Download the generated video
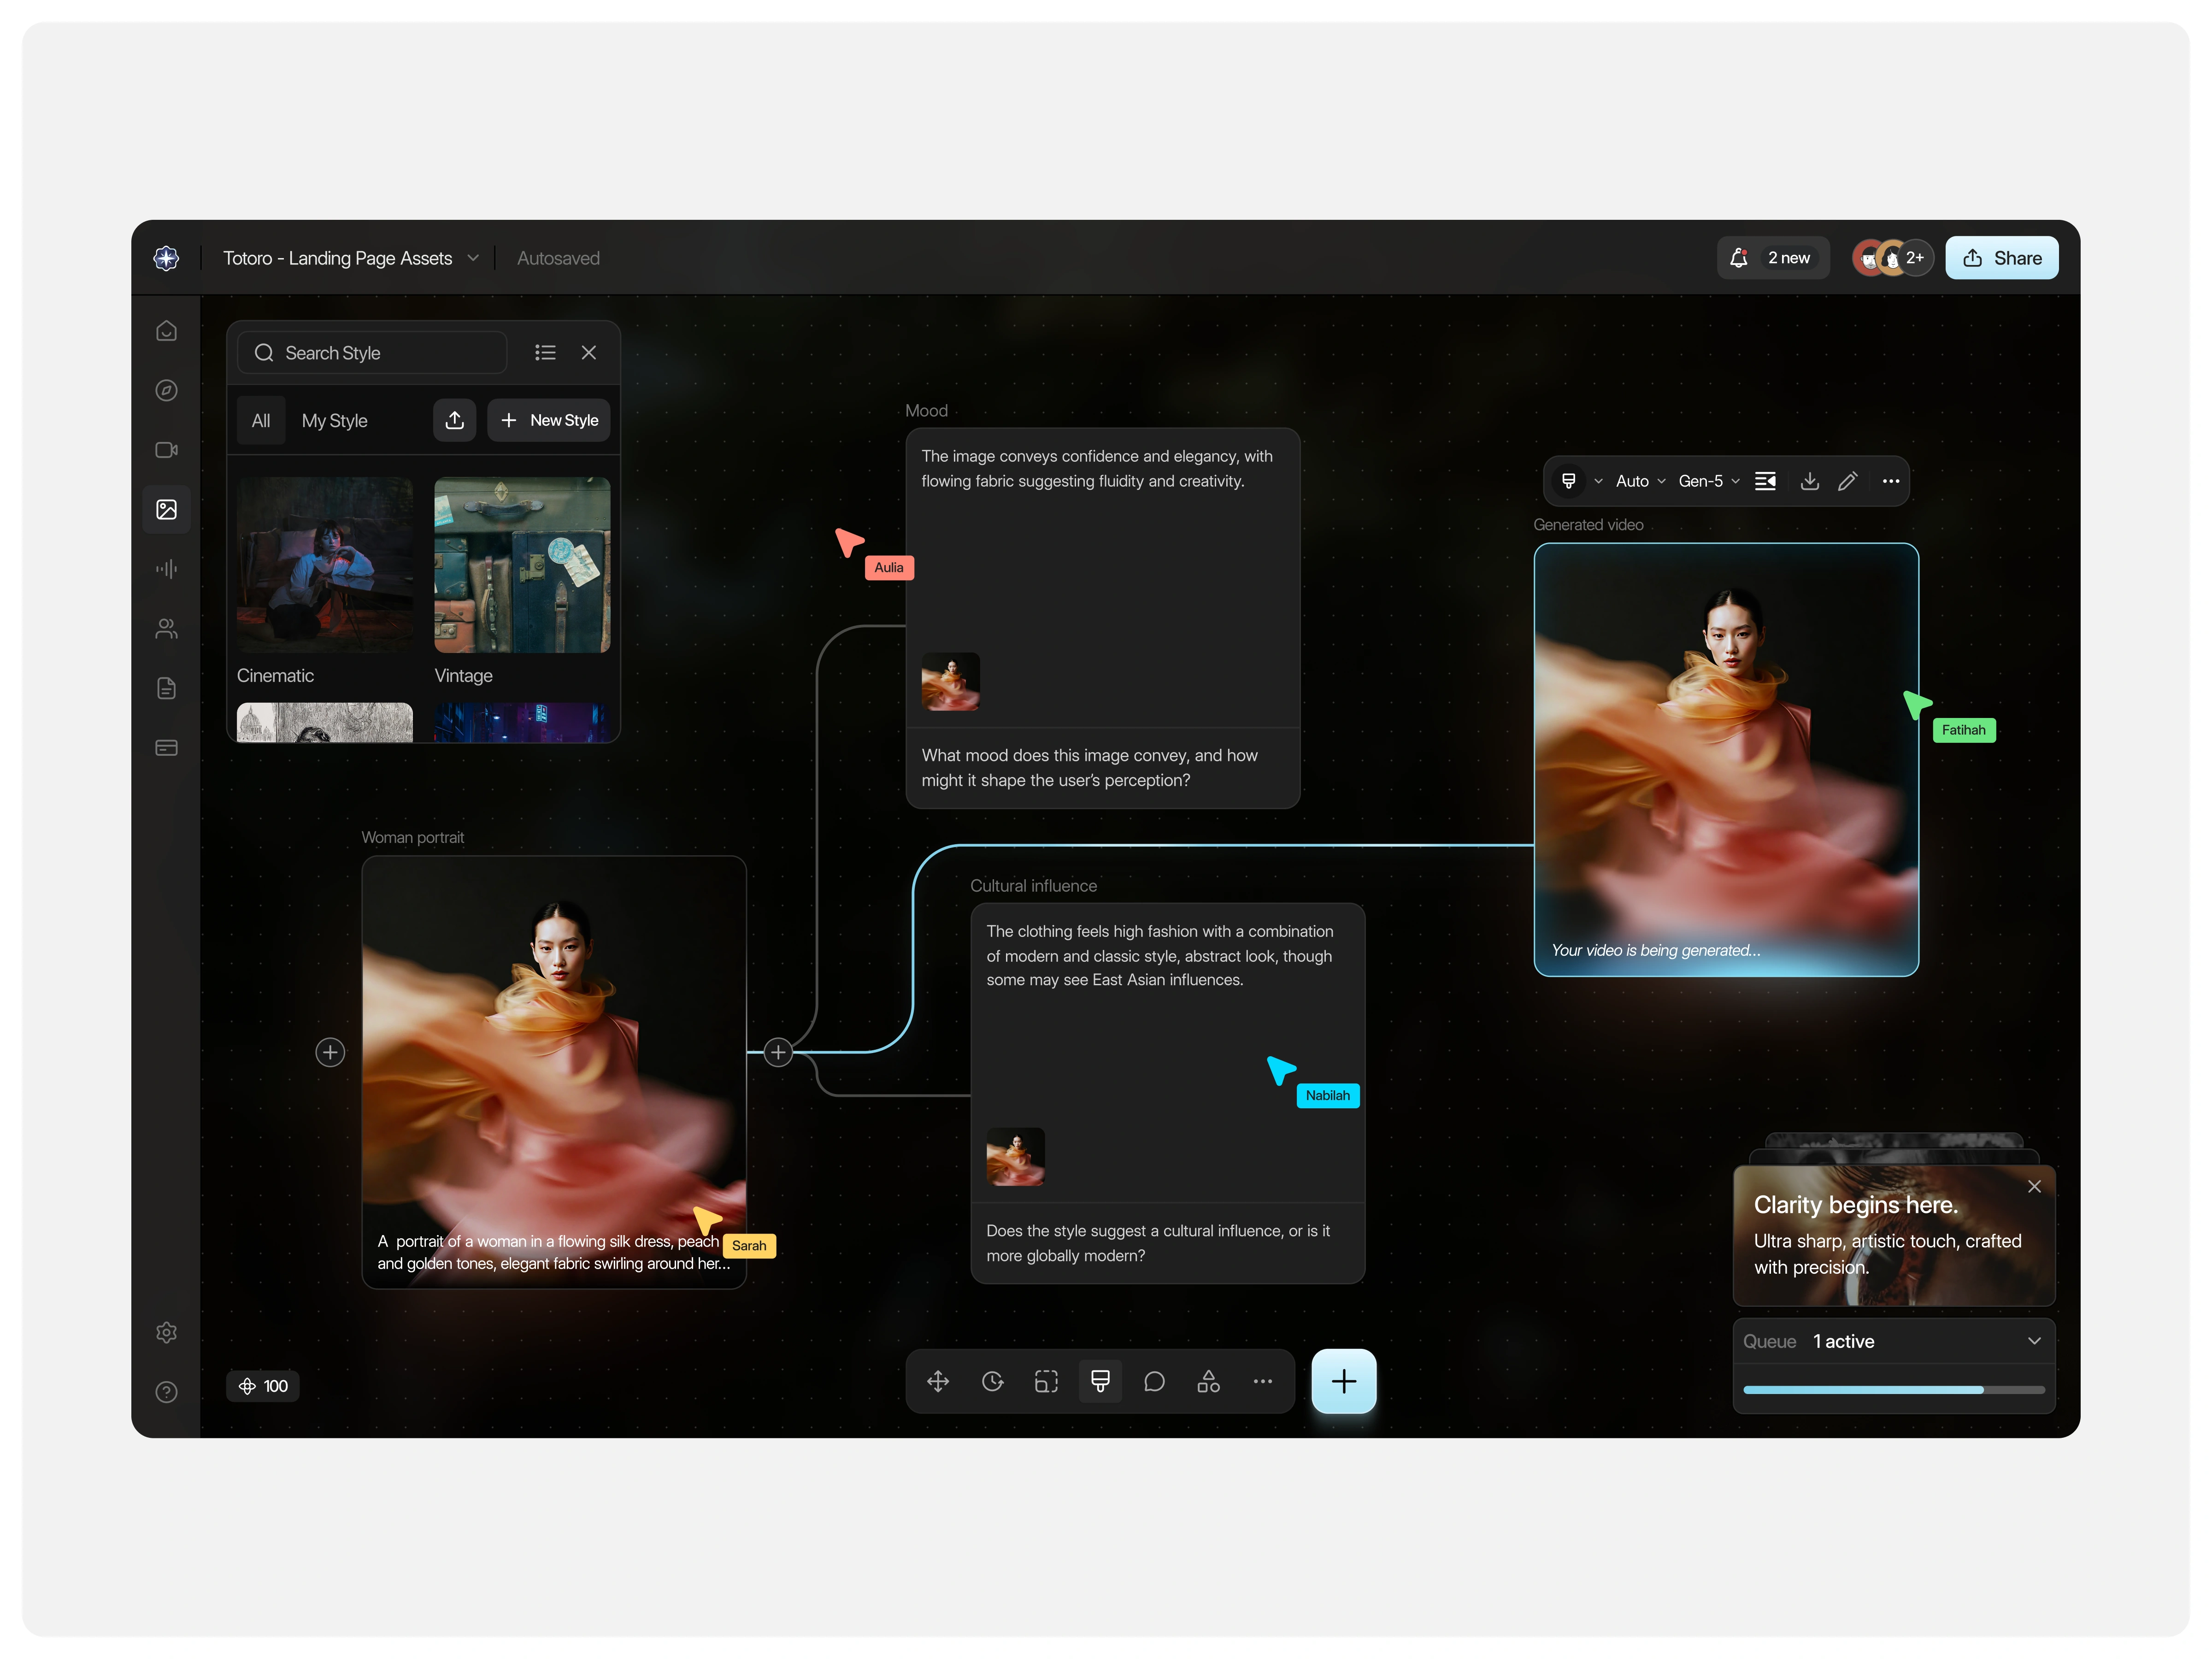The width and height of the screenshot is (2212, 1659). (x=1810, y=481)
